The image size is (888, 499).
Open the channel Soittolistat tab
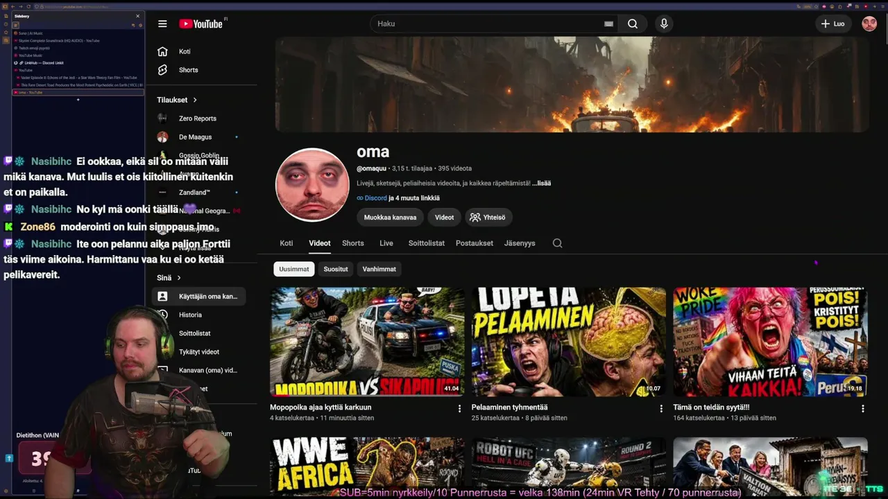[x=427, y=243]
